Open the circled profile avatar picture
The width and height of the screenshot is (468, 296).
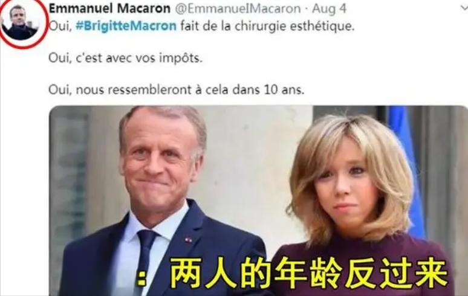tap(21, 22)
